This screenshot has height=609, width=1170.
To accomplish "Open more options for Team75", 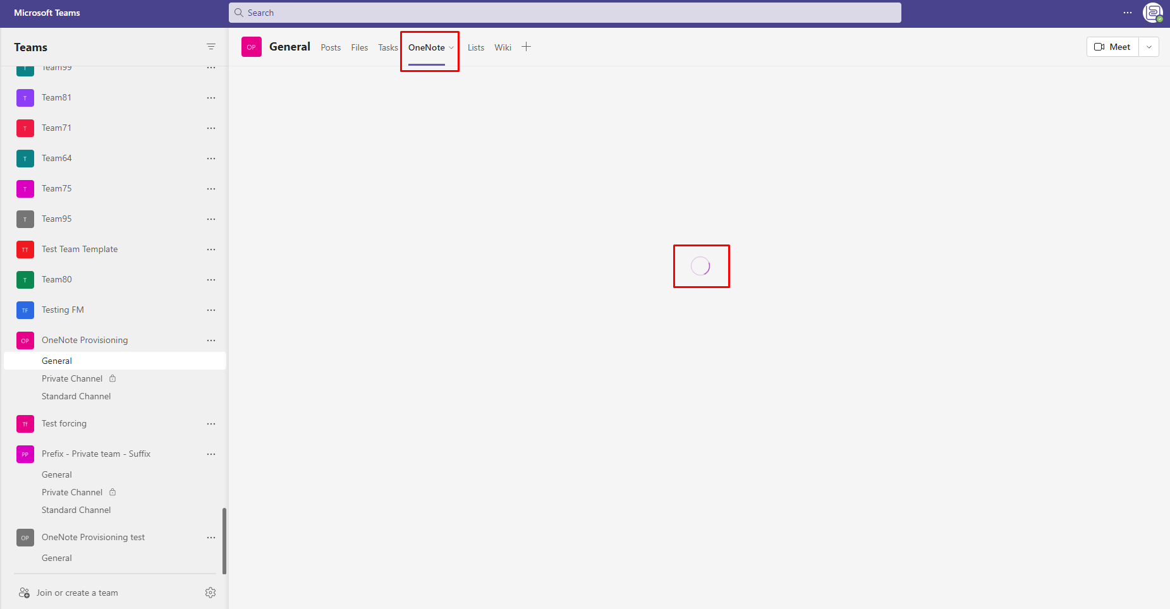I will click(211, 189).
